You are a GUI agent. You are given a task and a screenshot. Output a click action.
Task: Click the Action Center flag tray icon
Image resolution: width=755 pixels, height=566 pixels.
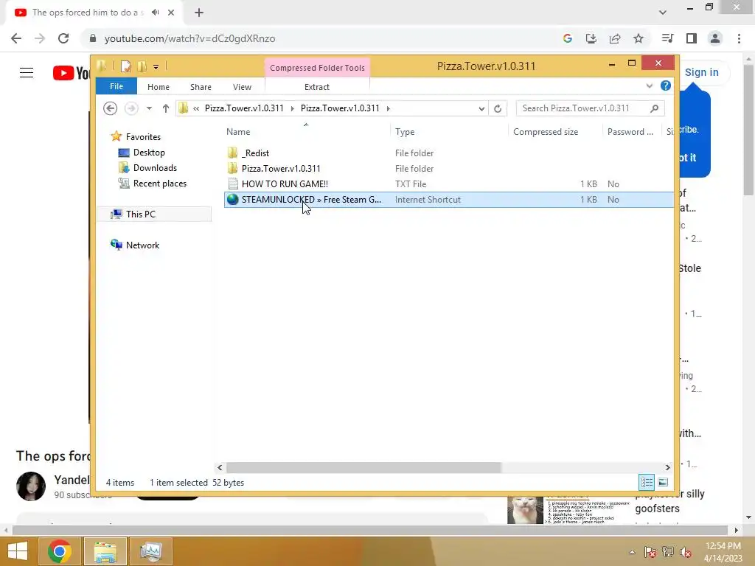click(650, 552)
